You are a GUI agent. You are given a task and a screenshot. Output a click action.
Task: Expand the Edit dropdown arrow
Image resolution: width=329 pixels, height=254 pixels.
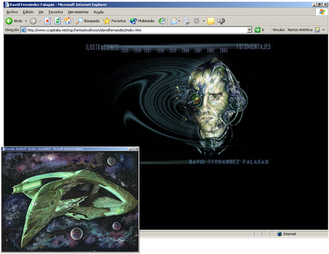point(204,21)
